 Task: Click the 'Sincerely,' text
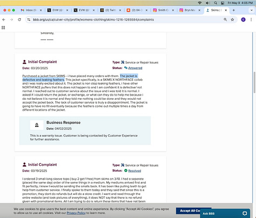48,33
